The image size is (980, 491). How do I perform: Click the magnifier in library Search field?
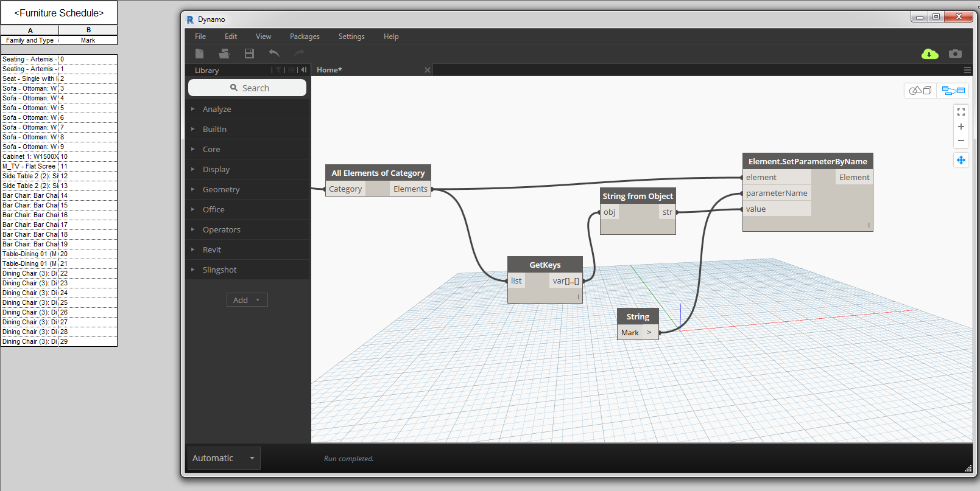coord(234,88)
